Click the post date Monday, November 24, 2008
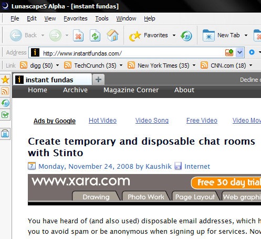This screenshot has height=239, width=261. pyautogui.click(x=86, y=166)
